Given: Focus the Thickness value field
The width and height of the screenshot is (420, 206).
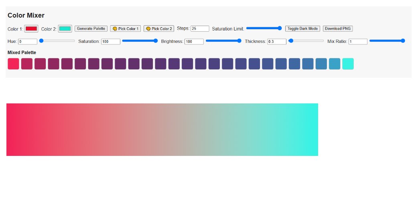Looking at the screenshot, I should (x=277, y=41).
